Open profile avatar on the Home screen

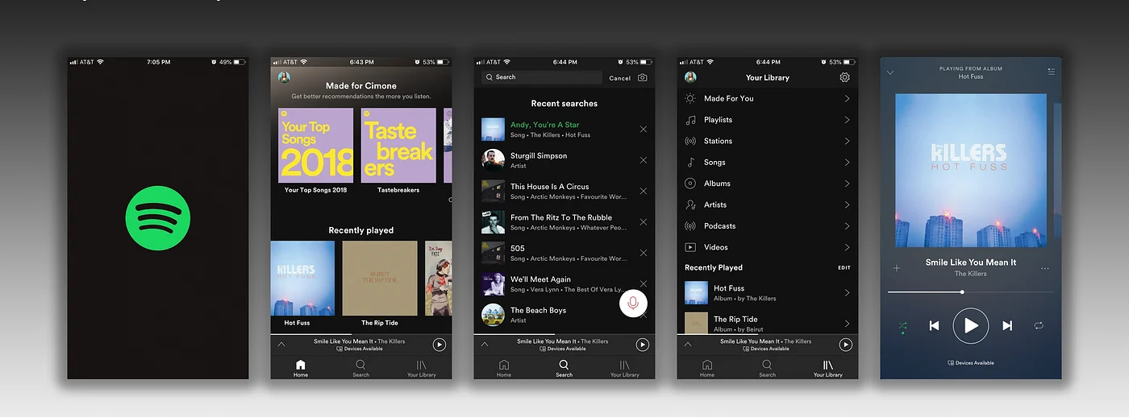tap(284, 77)
